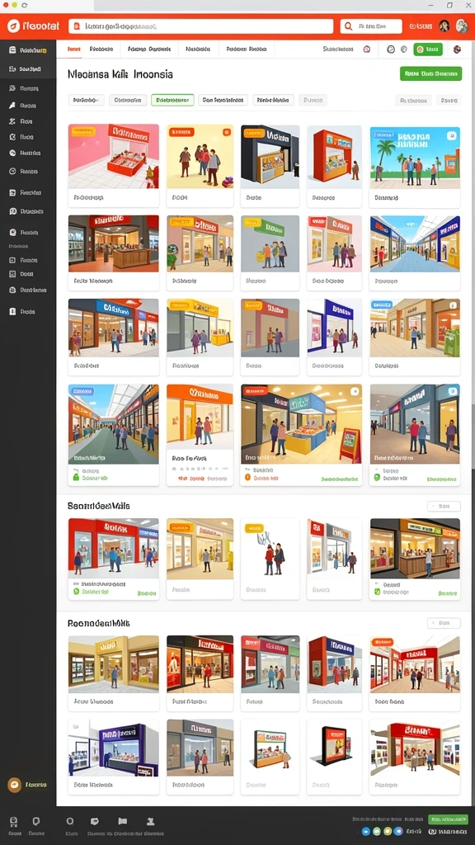Click the orange logo icon in the header
Image resolution: width=475 pixels, height=845 pixels.
click(x=13, y=26)
